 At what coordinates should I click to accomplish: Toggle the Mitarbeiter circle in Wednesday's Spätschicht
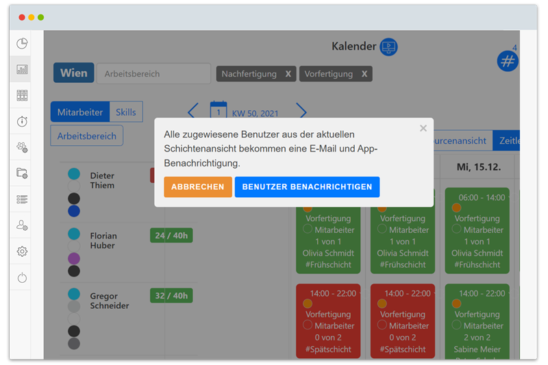[x=456, y=326]
